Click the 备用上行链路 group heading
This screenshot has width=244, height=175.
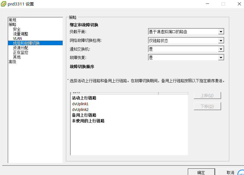coord(84,115)
